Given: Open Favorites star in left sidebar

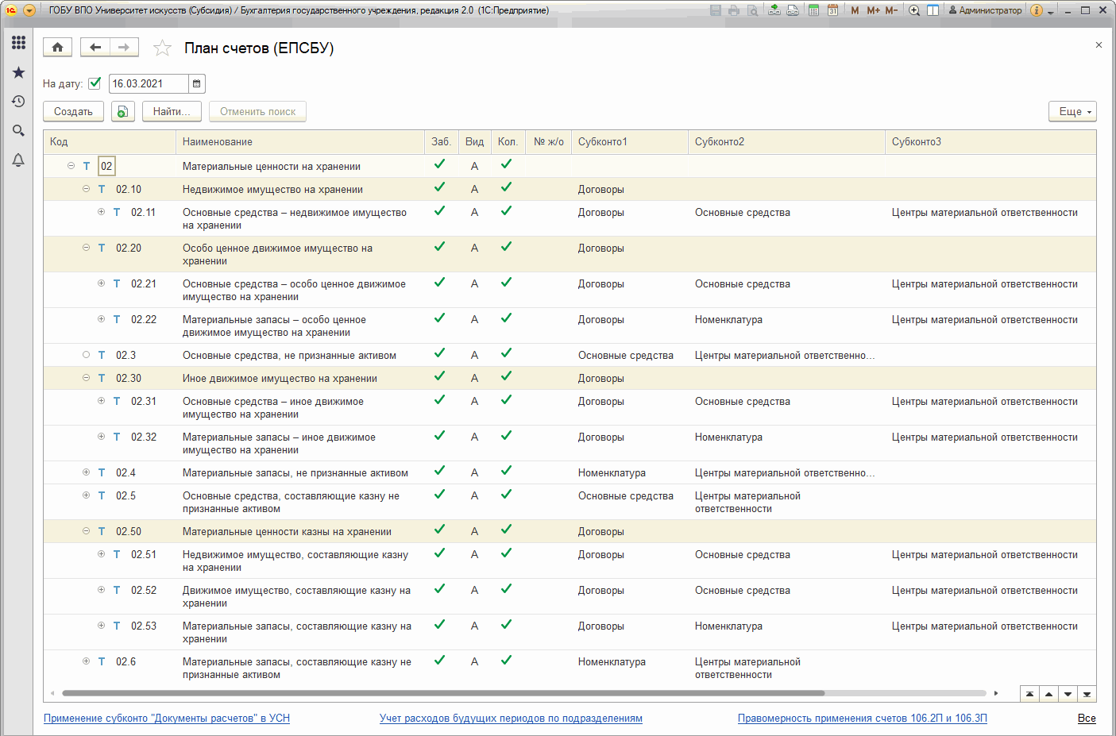Looking at the screenshot, I should click(x=18, y=72).
